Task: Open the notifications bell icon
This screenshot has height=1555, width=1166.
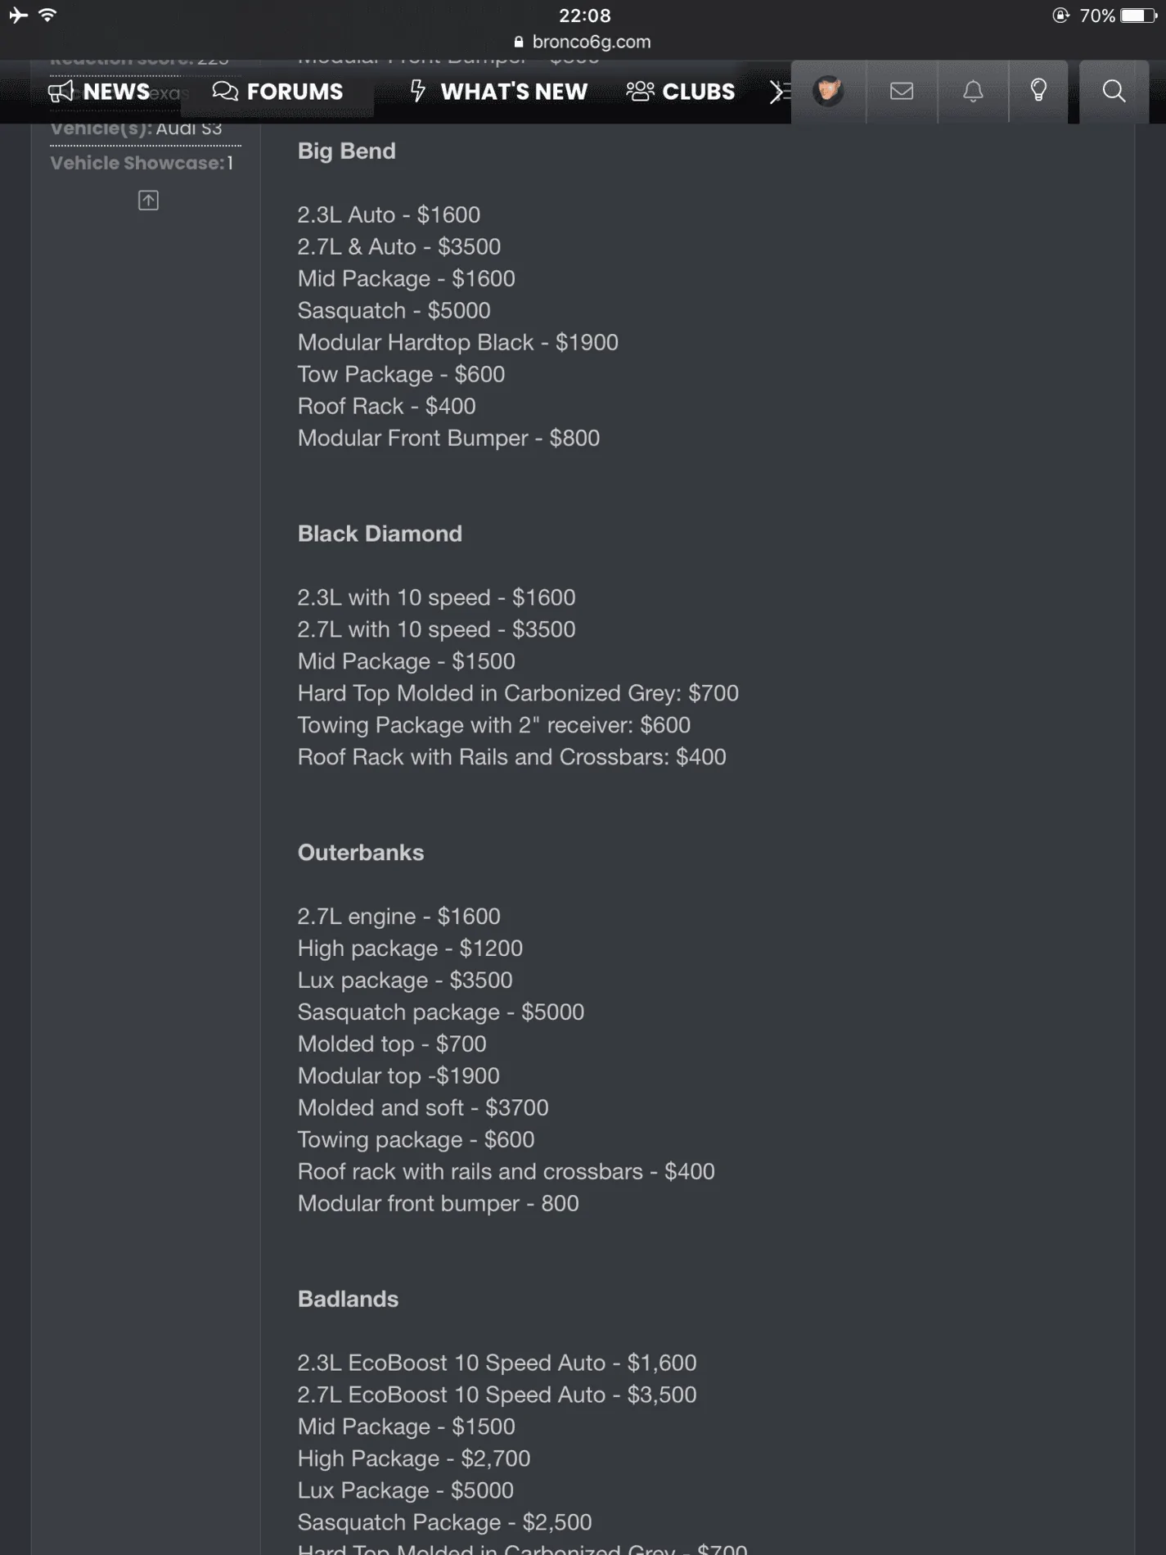Action: pos(973,91)
